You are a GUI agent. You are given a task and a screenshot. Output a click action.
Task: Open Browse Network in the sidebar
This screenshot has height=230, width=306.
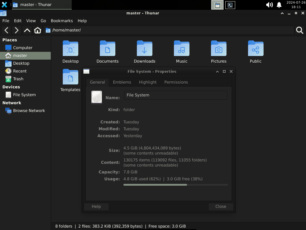coord(29,111)
